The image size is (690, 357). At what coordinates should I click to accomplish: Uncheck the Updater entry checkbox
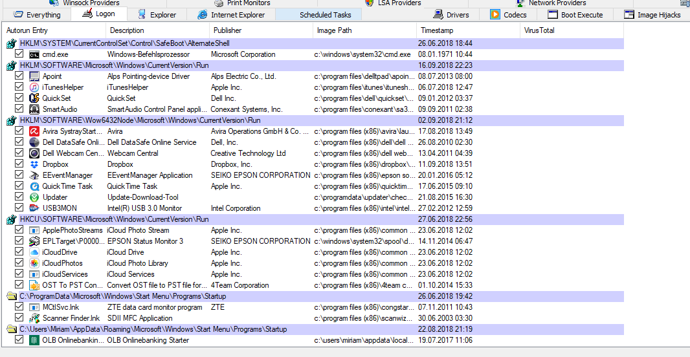tap(19, 197)
